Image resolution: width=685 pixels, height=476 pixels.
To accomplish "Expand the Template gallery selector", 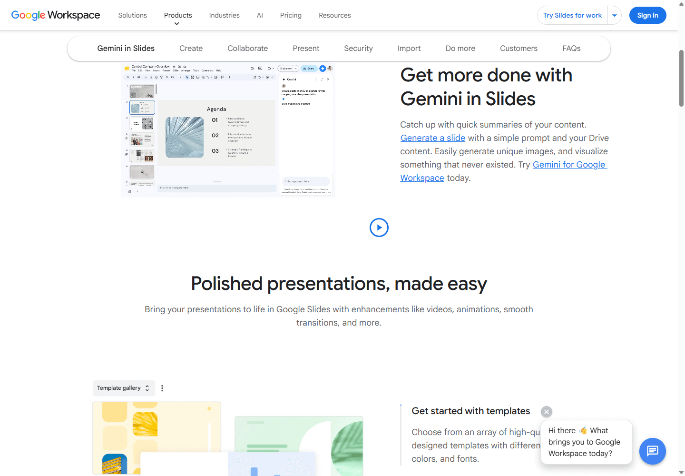I will pyautogui.click(x=124, y=388).
